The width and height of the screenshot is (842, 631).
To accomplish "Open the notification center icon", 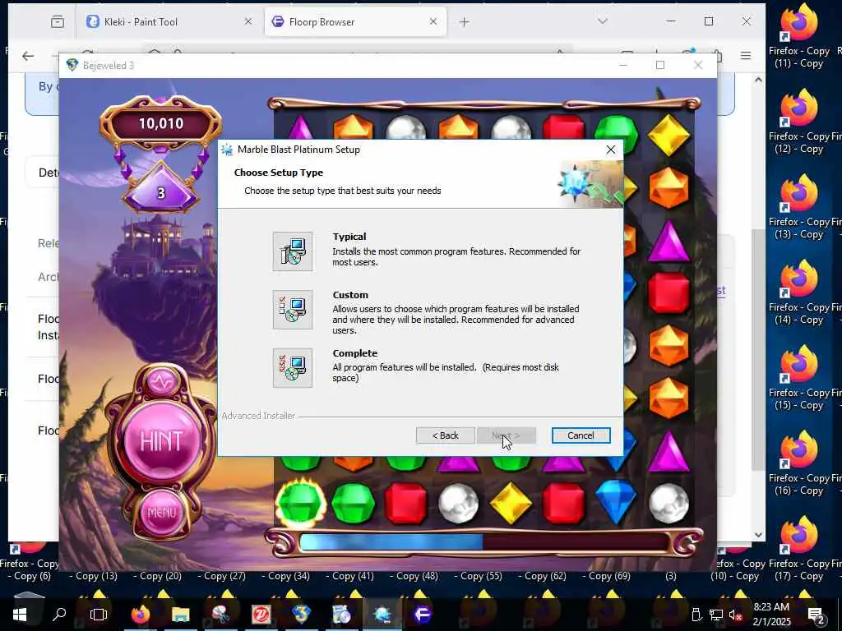I will 816,615.
